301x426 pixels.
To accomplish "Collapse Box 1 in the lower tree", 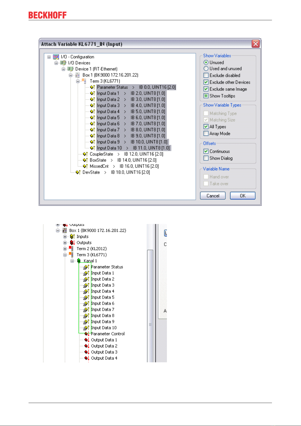I will [58, 231].
